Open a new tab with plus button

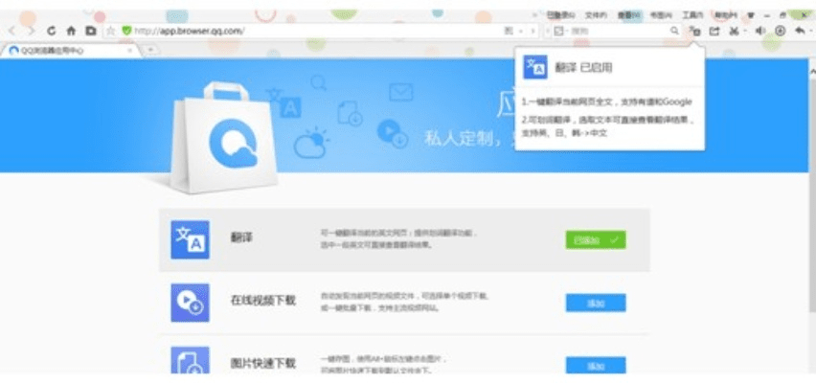151,51
